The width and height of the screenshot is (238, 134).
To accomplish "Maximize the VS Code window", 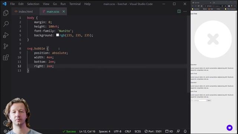I will point(174,4).
